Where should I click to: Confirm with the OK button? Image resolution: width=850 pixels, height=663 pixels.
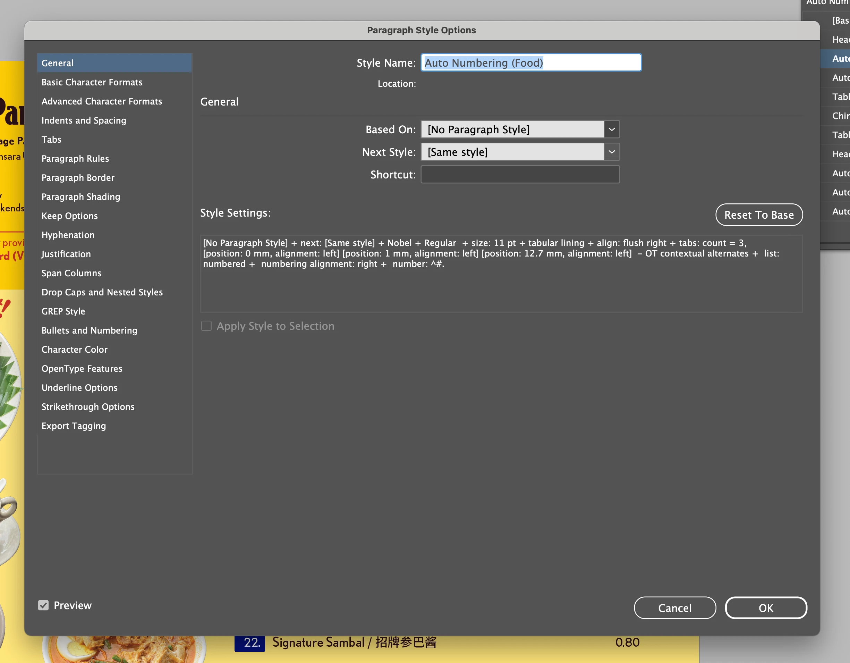[x=766, y=608]
